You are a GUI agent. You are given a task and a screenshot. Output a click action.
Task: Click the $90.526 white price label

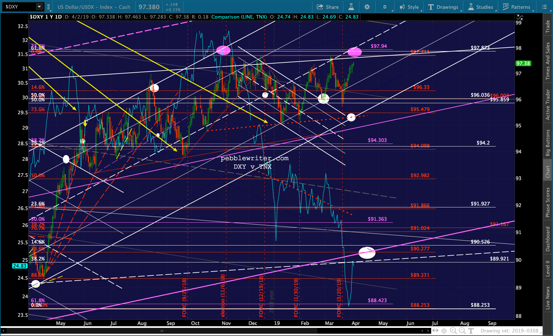(x=480, y=242)
